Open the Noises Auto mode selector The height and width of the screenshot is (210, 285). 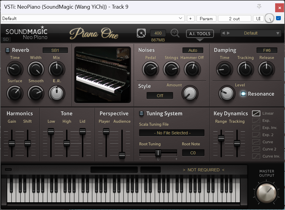[193, 50]
